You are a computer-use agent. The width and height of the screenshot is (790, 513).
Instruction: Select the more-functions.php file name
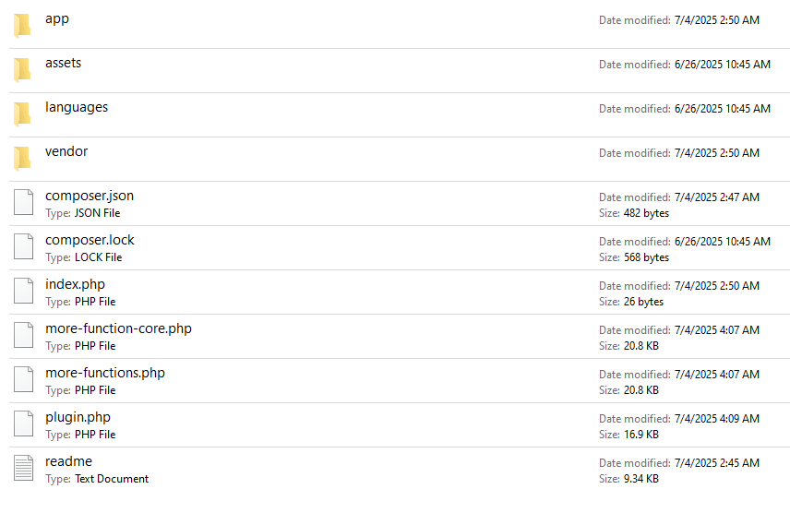tap(105, 373)
